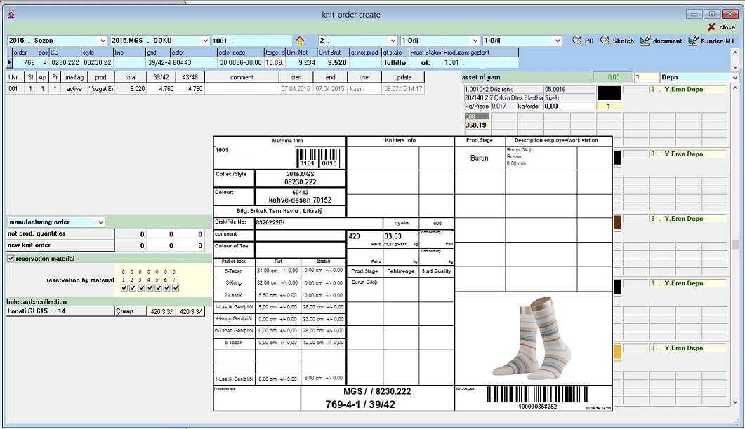Click the Kunden-MT icon
The height and width of the screenshot is (429, 745).
694,41
